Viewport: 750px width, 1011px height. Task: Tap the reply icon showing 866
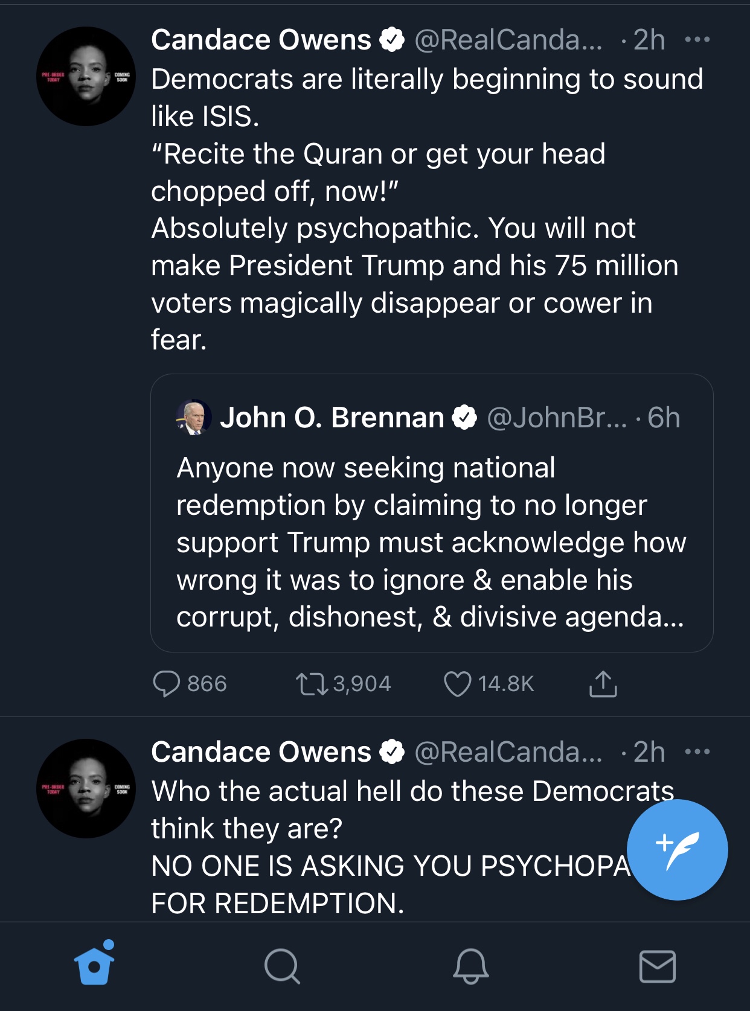[x=167, y=684]
